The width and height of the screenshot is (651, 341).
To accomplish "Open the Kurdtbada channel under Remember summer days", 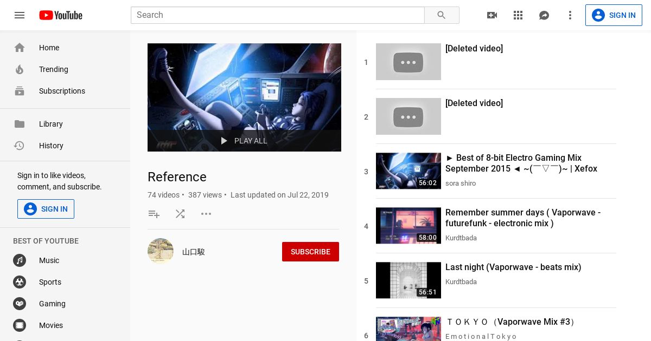I will pos(461,238).
